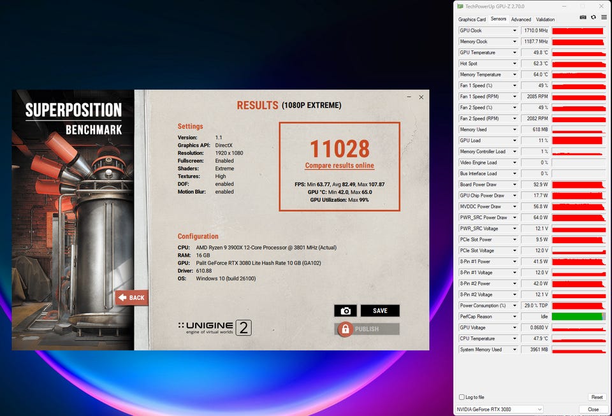The height and width of the screenshot is (416, 612).
Task: Click the GPU Utilization Max 99% line
Action: click(339, 199)
